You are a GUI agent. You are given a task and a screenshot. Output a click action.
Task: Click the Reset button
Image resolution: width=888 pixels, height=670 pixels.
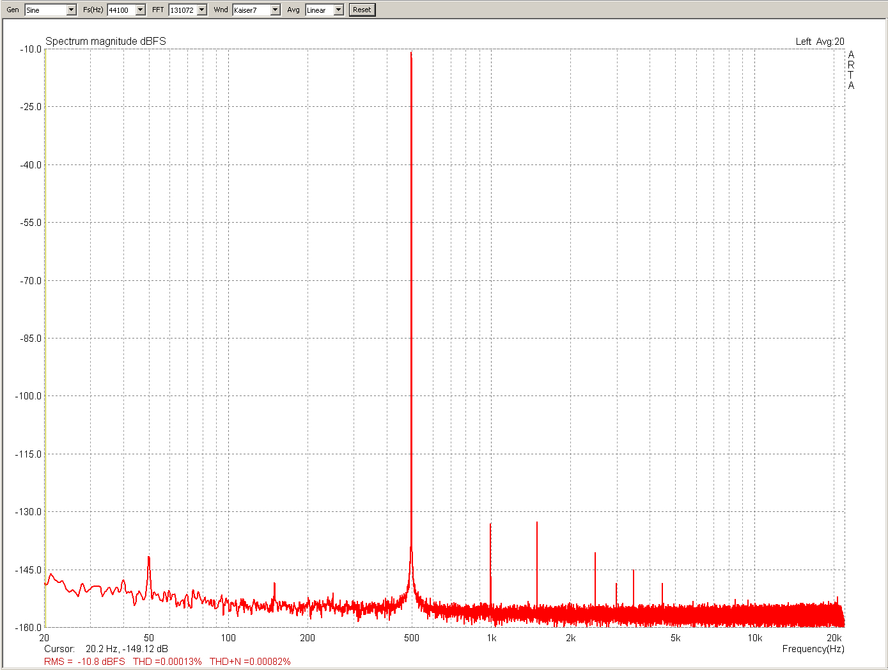point(362,10)
